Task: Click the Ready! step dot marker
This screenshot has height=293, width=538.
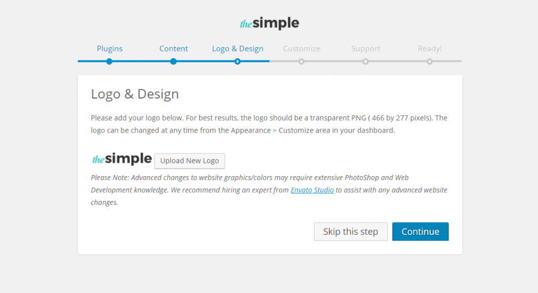Action: (x=430, y=62)
